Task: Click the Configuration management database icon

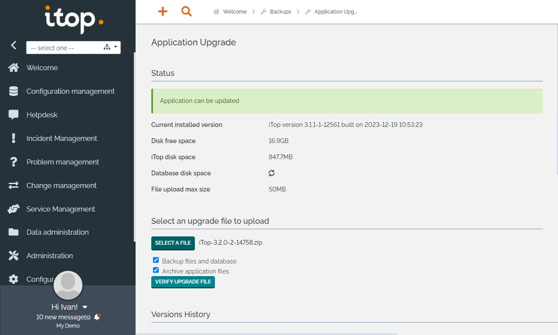Action: (x=14, y=91)
